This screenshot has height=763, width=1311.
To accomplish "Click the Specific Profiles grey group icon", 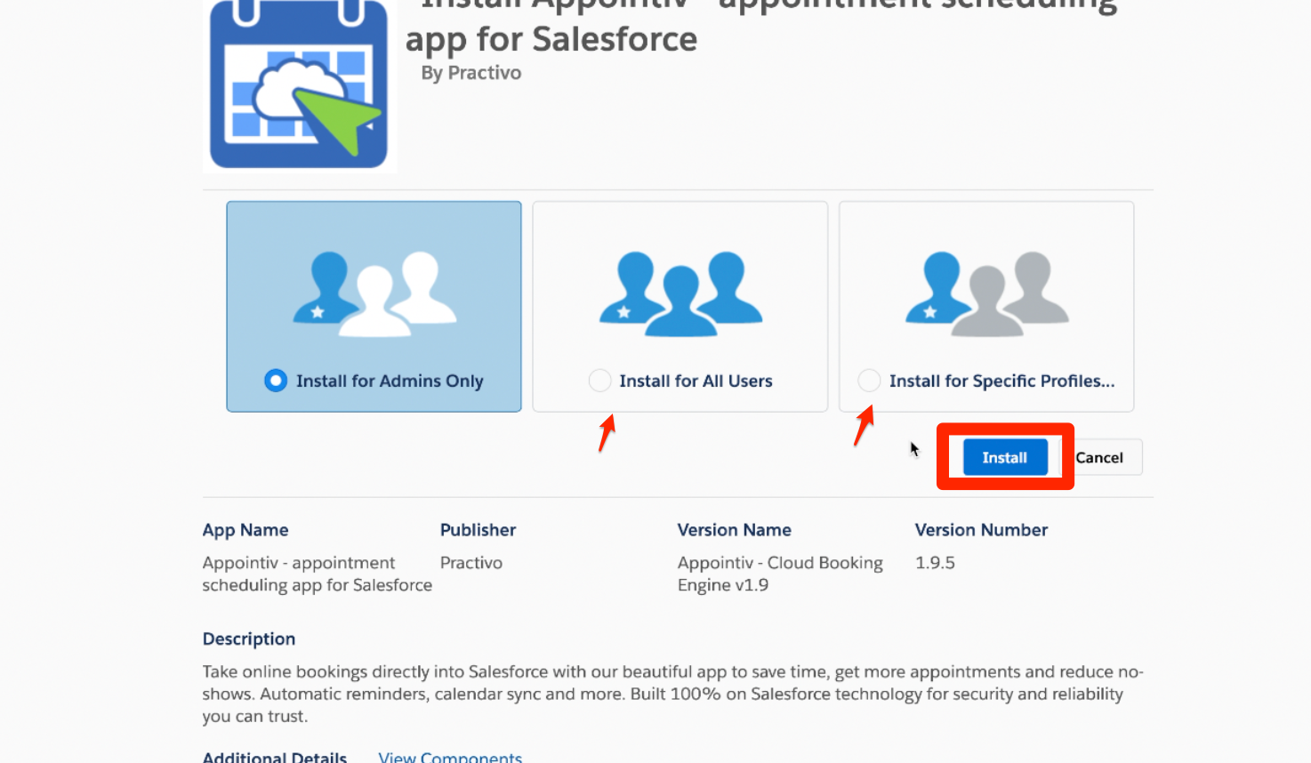I will pyautogui.click(x=986, y=293).
